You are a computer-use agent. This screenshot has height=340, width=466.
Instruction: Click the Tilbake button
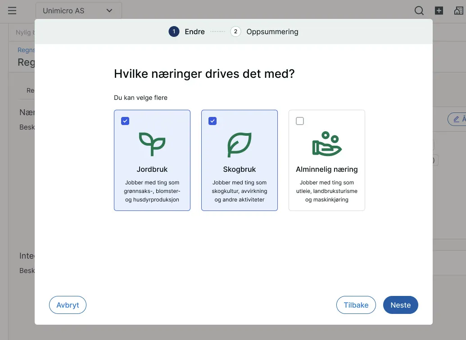tap(356, 304)
